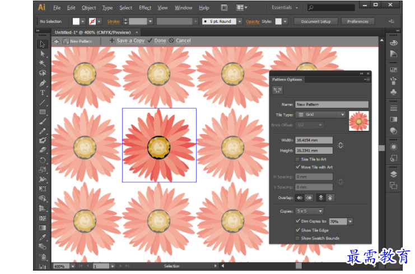Select the Rotate tool
415x274 pixels.
tap(43, 160)
